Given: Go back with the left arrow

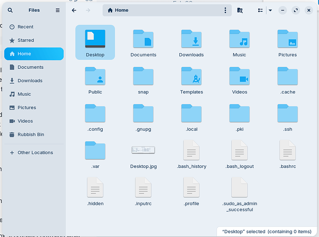Looking at the screenshot, I should point(74,10).
